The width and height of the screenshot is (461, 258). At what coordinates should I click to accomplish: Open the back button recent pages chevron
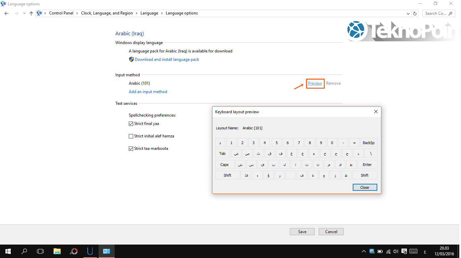tap(24, 13)
